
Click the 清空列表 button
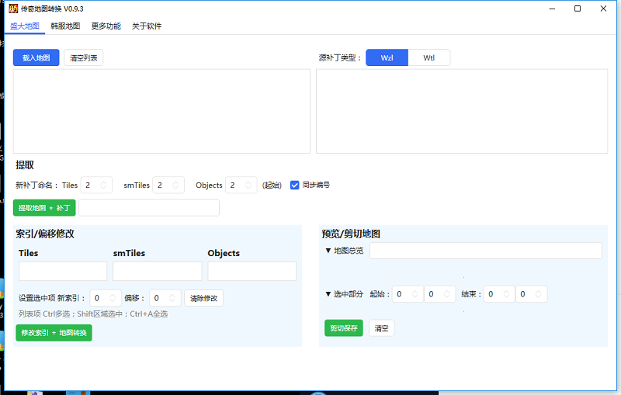point(84,57)
